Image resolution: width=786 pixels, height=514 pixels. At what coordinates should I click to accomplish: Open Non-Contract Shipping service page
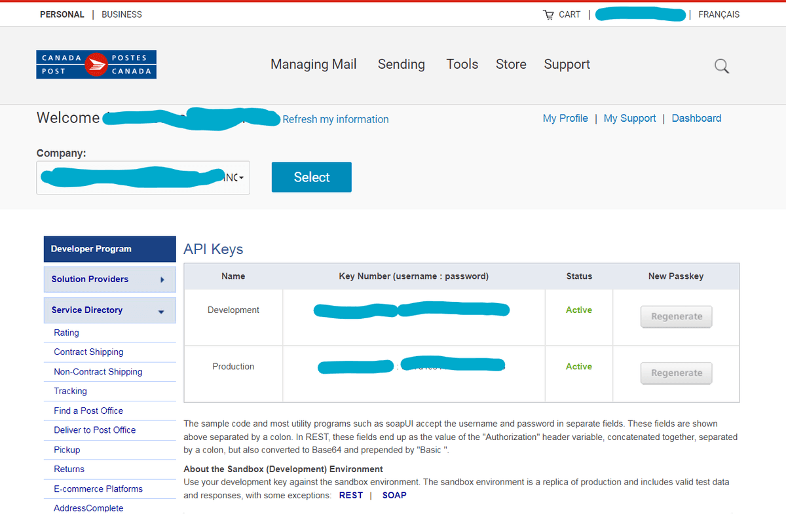pyautogui.click(x=98, y=372)
